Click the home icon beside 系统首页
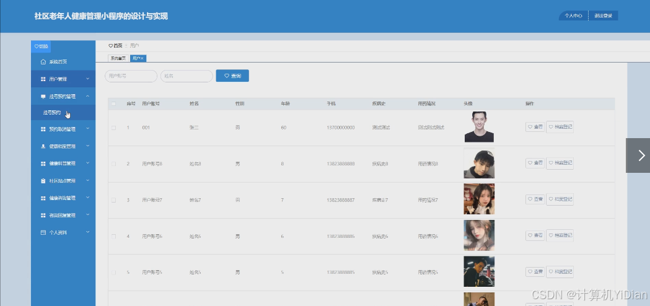The image size is (650, 306). coord(43,62)
